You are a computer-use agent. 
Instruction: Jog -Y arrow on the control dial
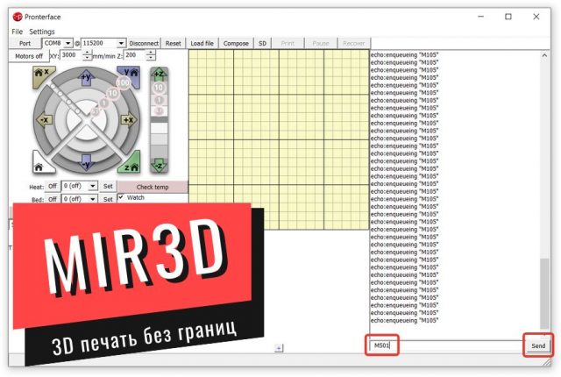coord(86,163)
